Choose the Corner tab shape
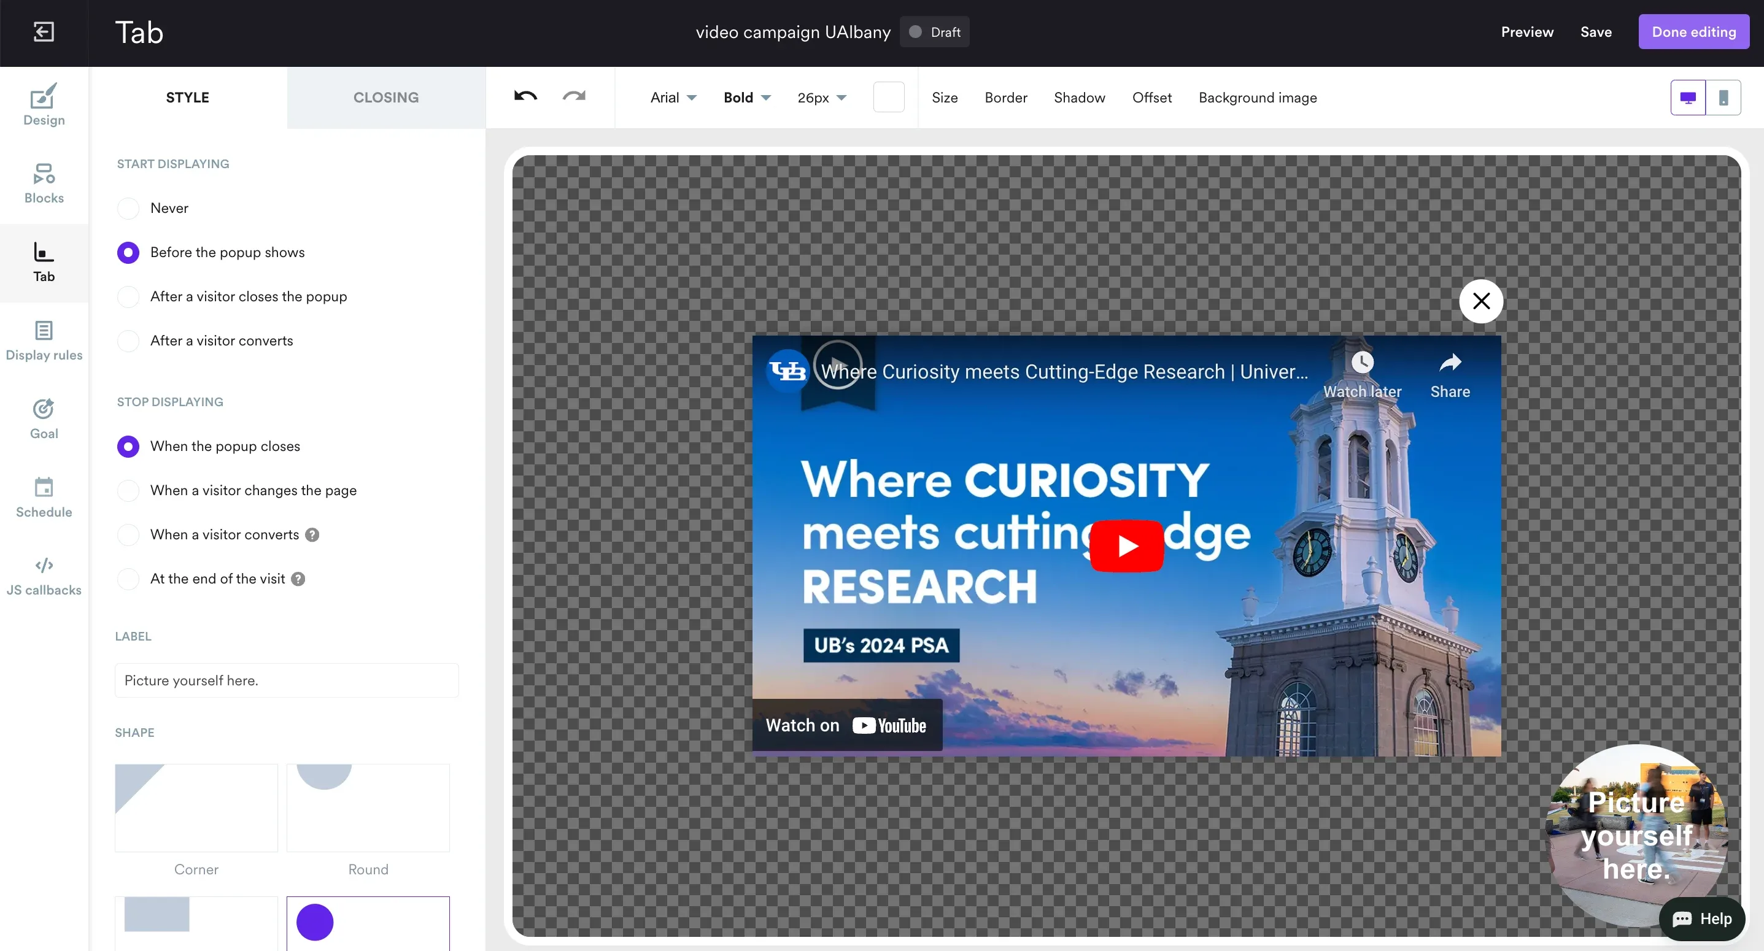Viewport: 1764px width, 951px height. tap(196, 808)
